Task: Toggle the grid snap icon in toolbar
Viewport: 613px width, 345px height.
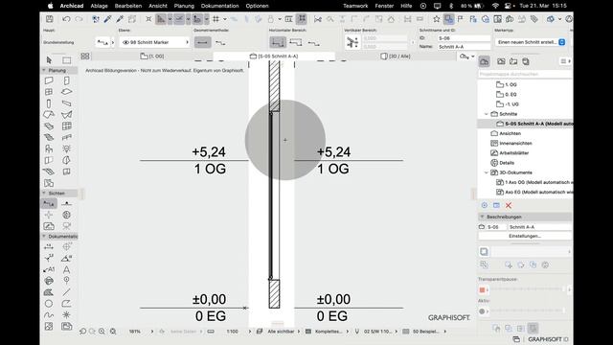Action: click(x=216, y=19)
